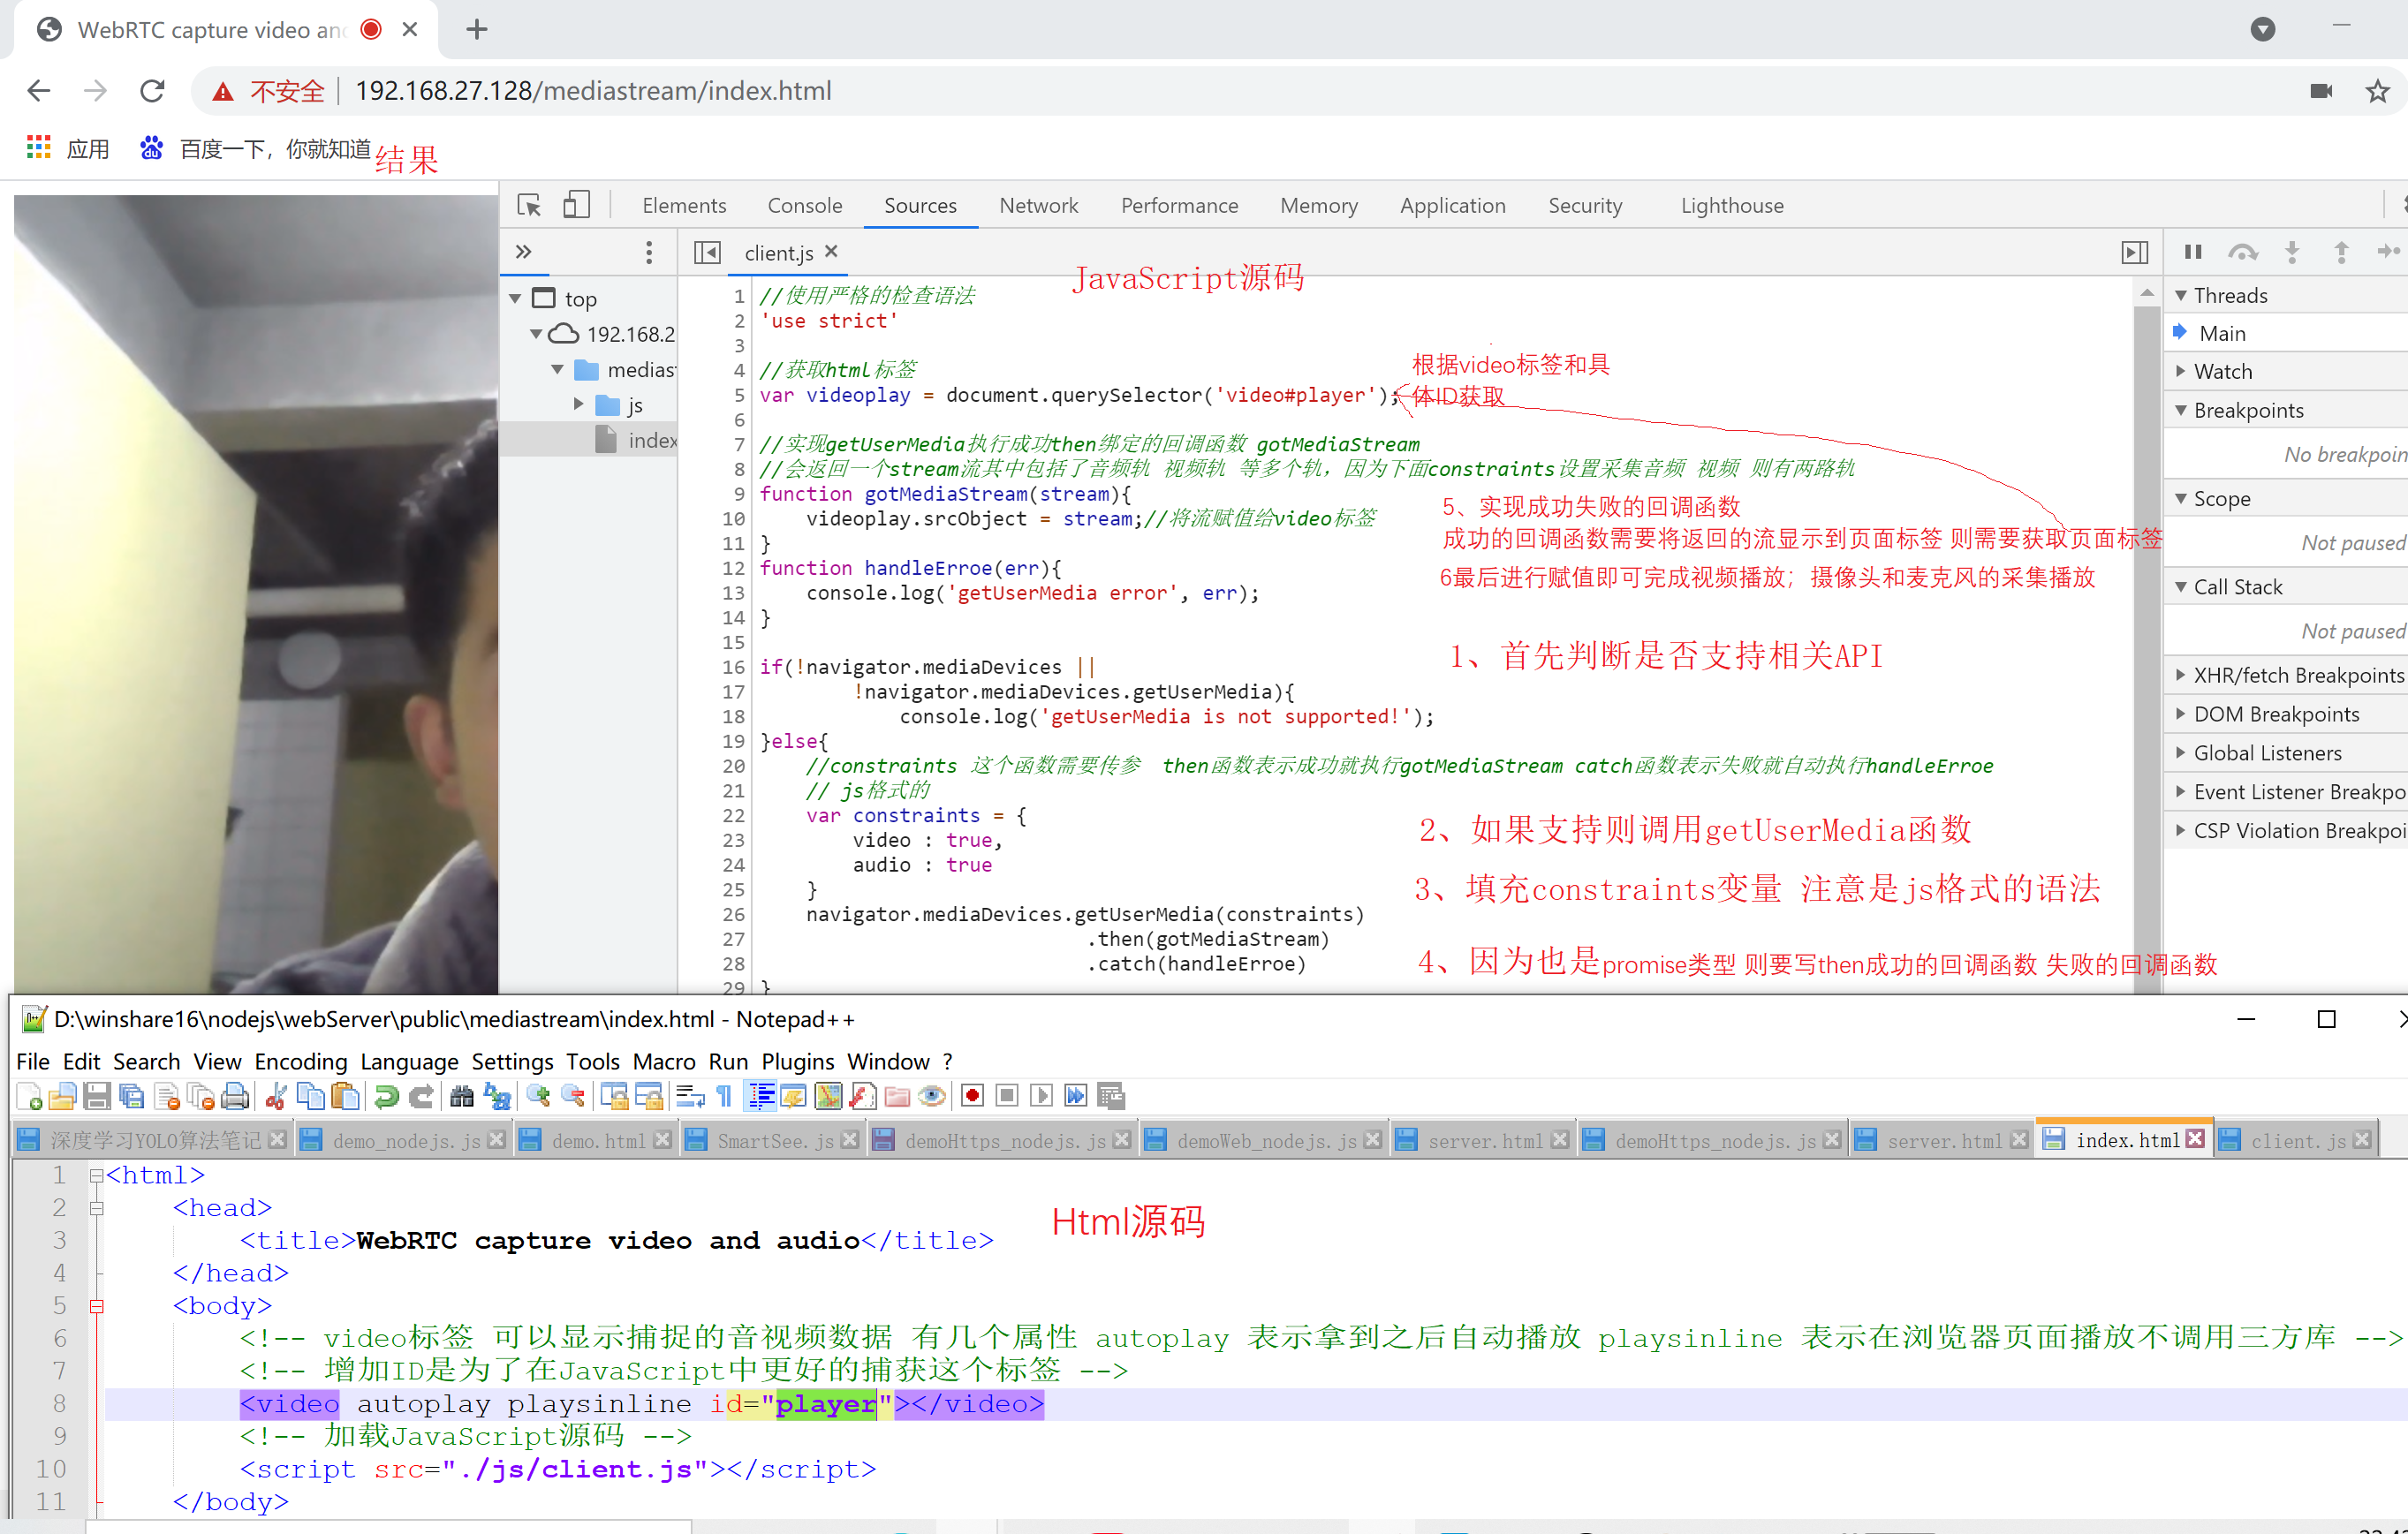Click the Notepad++ Print icon
Image resolution: width=2408 pixels, height=1534 pixels.
(x=234, y=1097)
